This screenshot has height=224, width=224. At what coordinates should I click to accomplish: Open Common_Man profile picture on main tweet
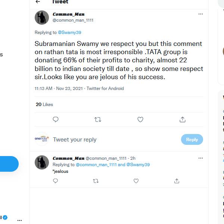coord(42,18)
